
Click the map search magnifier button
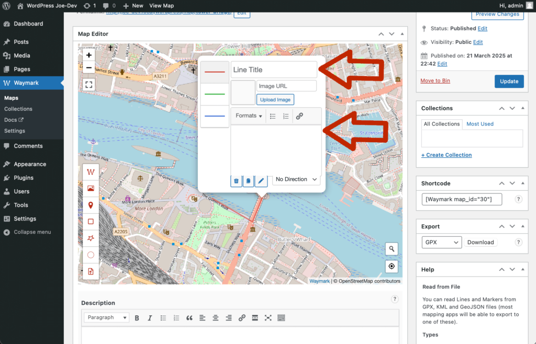(392, 249)
